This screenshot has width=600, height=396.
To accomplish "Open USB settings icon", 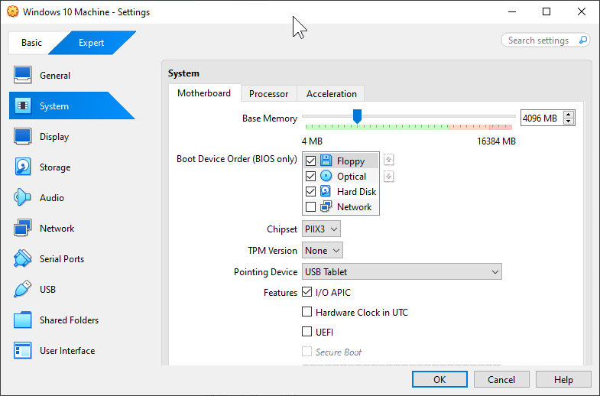I will point(23,290).
